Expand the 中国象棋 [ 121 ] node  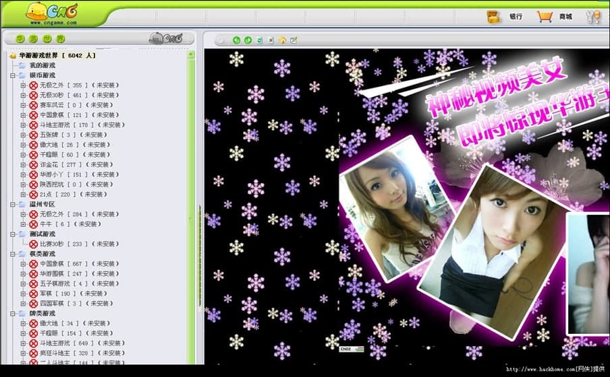point(23,115)
